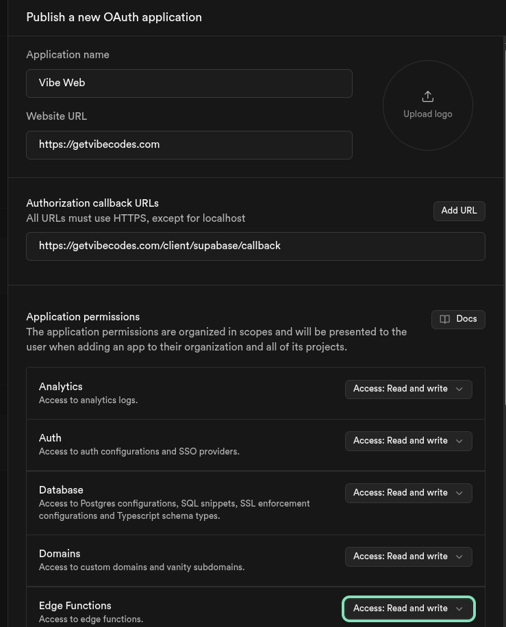506x627 pixels.
Task: Click chevron icon on Analytics access dropdown
Action: click(459, 389)
